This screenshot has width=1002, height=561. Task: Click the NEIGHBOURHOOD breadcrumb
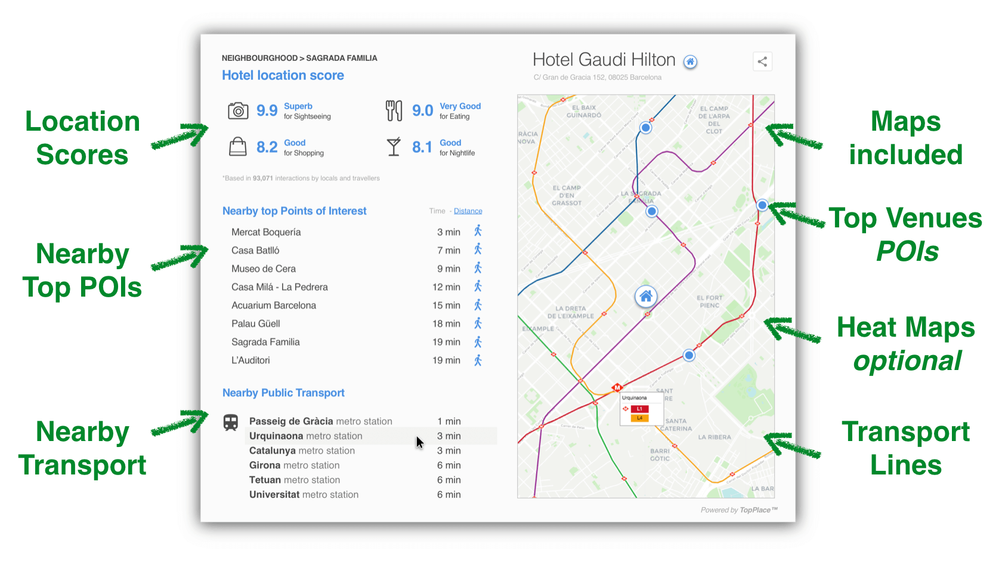pyautogui.click(x=259, y=58)
